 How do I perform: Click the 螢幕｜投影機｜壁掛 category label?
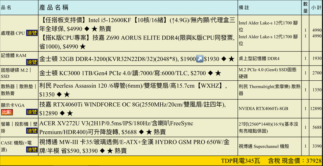click(19, 127)
